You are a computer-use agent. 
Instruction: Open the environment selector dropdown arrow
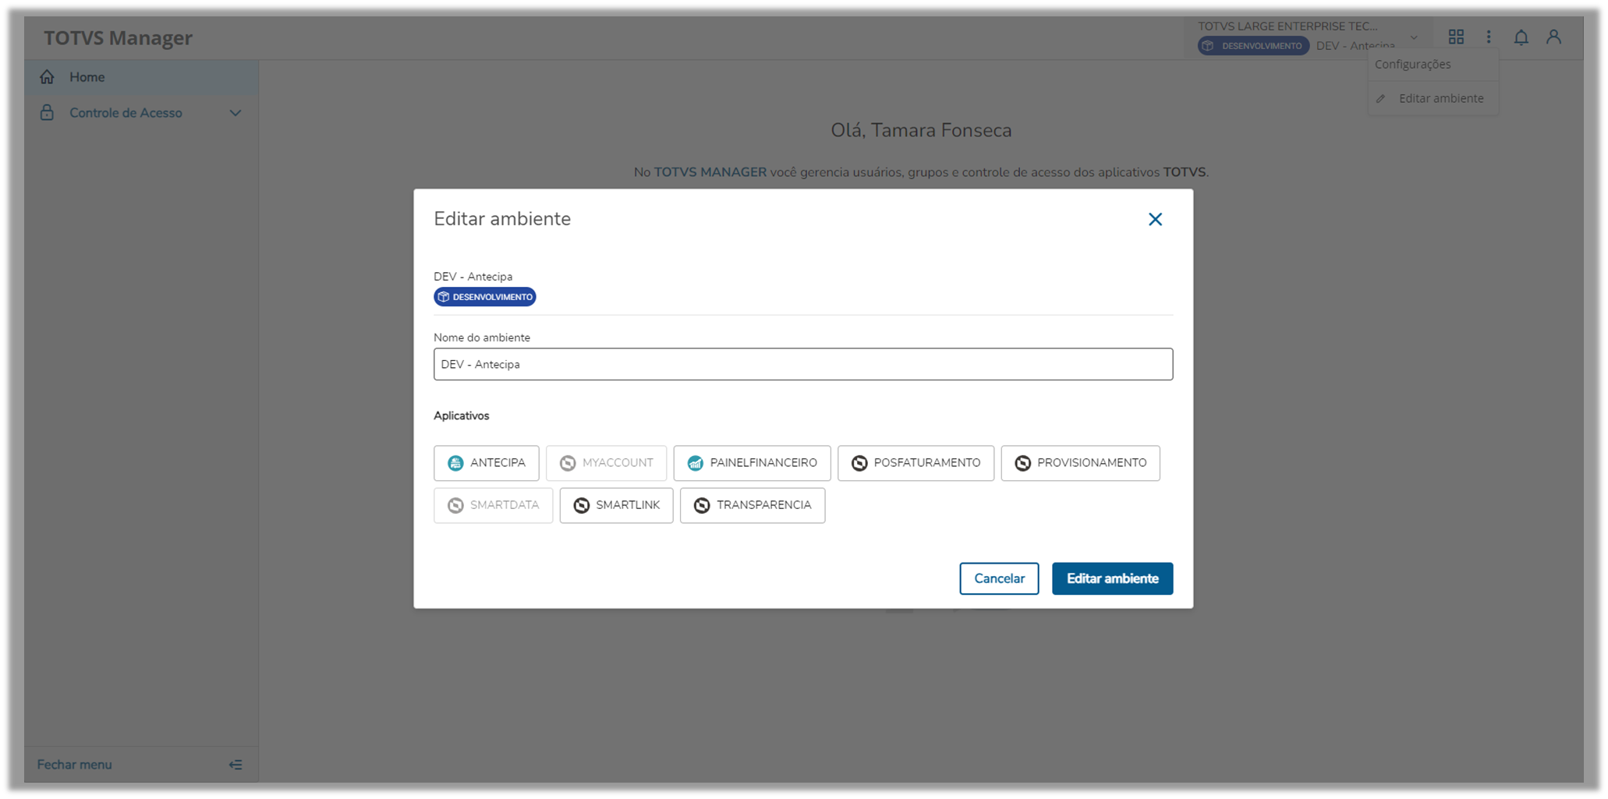point(1414,37)
